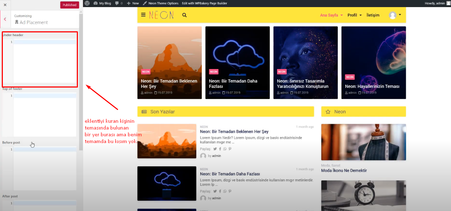Image resolution: width=451 pixels, height=211 pixels.
Task: Open the comments bubble in admin bar
Action: (x=119, y=3)
